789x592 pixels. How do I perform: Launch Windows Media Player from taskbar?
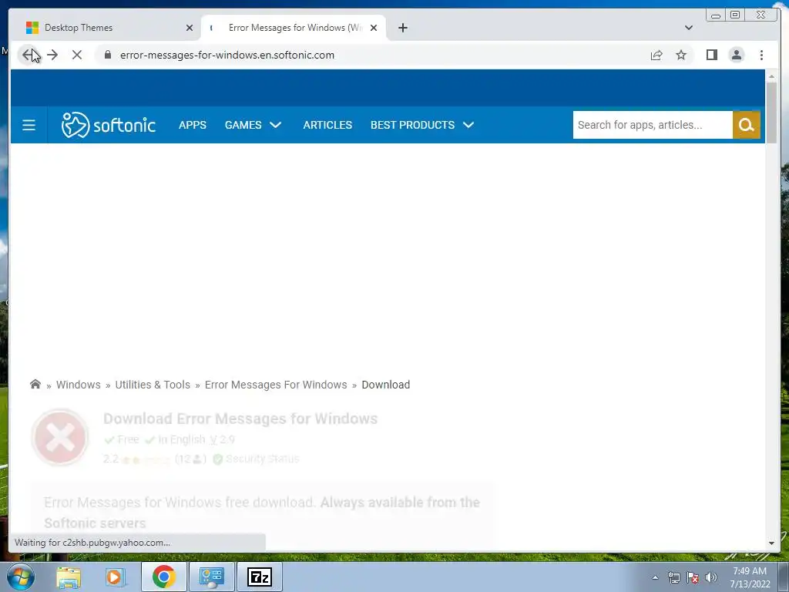click(115, 577)
